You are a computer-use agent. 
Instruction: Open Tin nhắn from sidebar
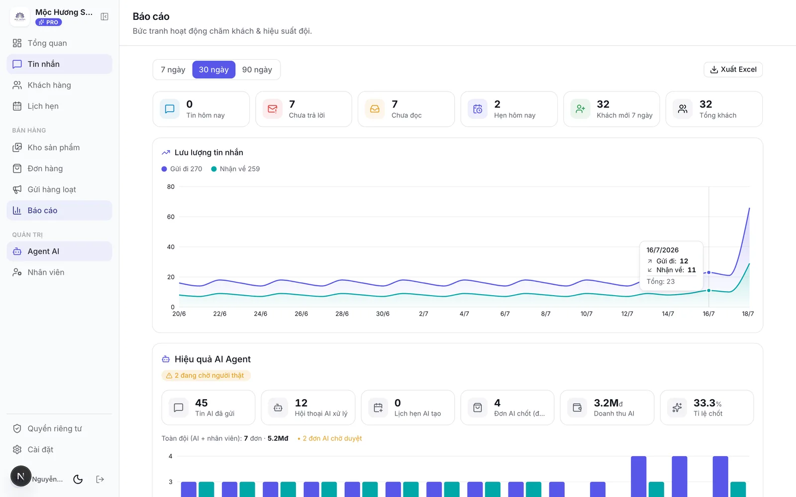(59, 64)
